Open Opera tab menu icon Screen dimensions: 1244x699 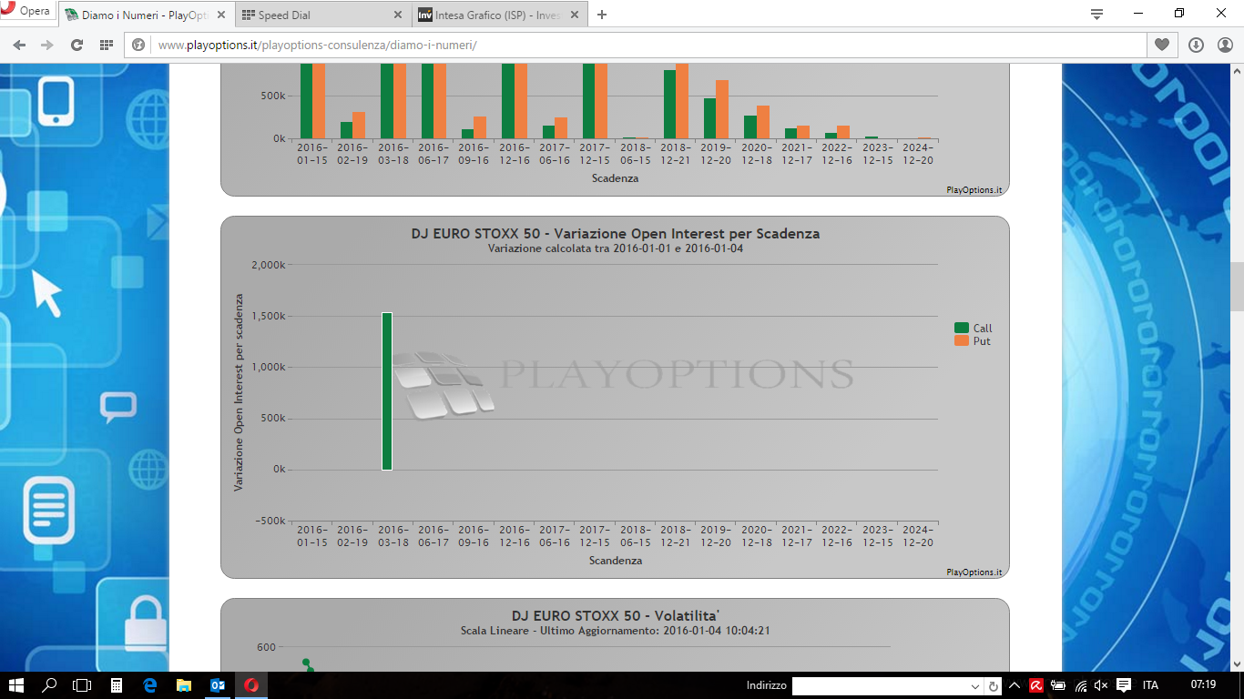point(1096,14)
